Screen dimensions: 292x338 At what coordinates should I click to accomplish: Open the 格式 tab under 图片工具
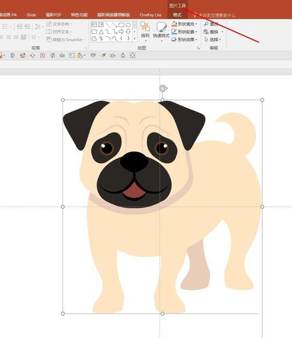point(177,15)
